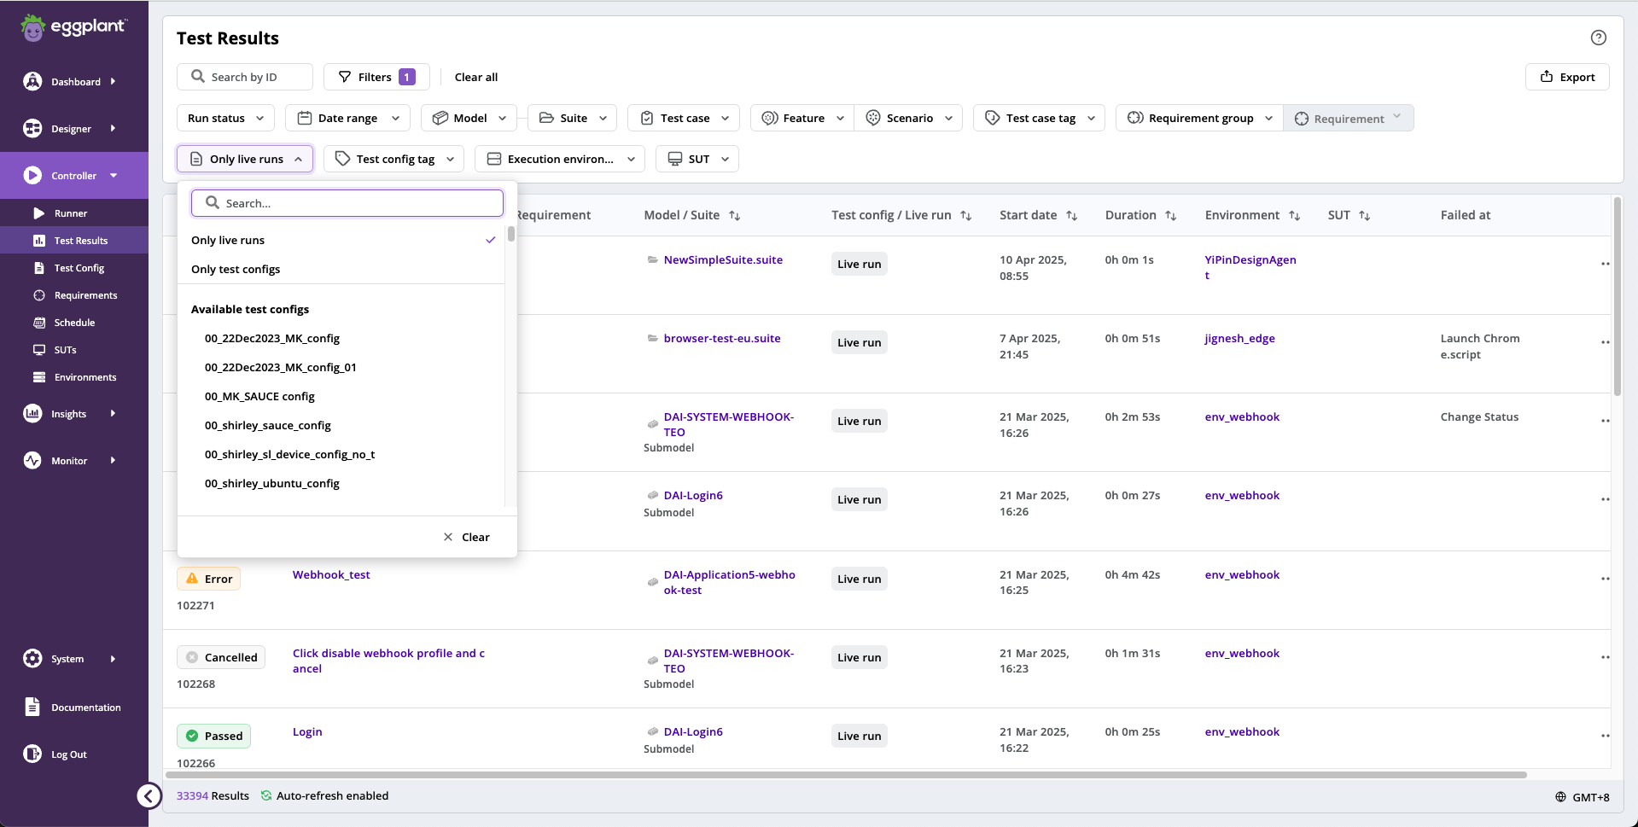The image size is (1638, 827).
Task: Click the auto-refresh enabled icon
Action: pyautogui.click(x=266, y=795)
